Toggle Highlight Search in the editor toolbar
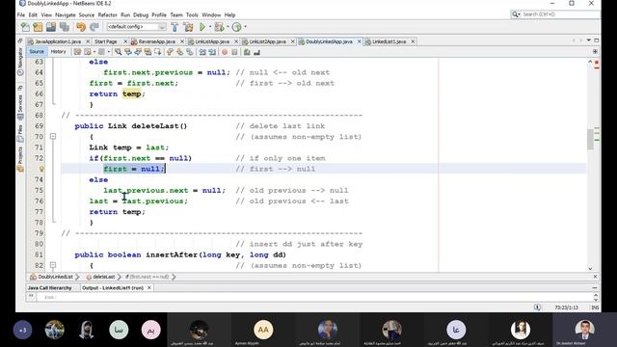The height and width of the screenshot is (347, 617). [x=148, y=52]
